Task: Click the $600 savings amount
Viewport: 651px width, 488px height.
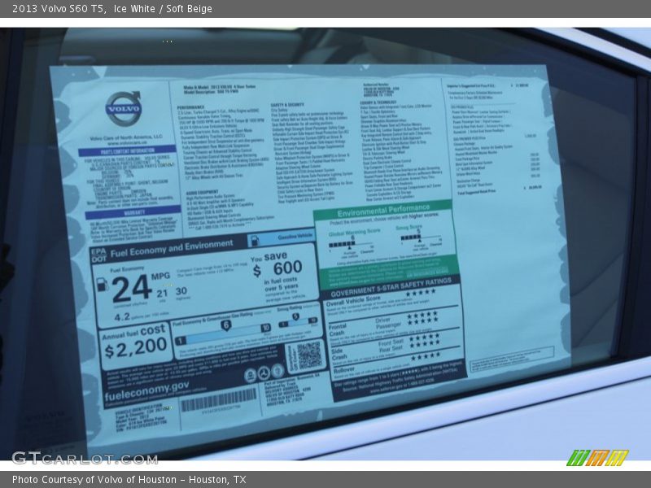Action: [x=277, y=269]
